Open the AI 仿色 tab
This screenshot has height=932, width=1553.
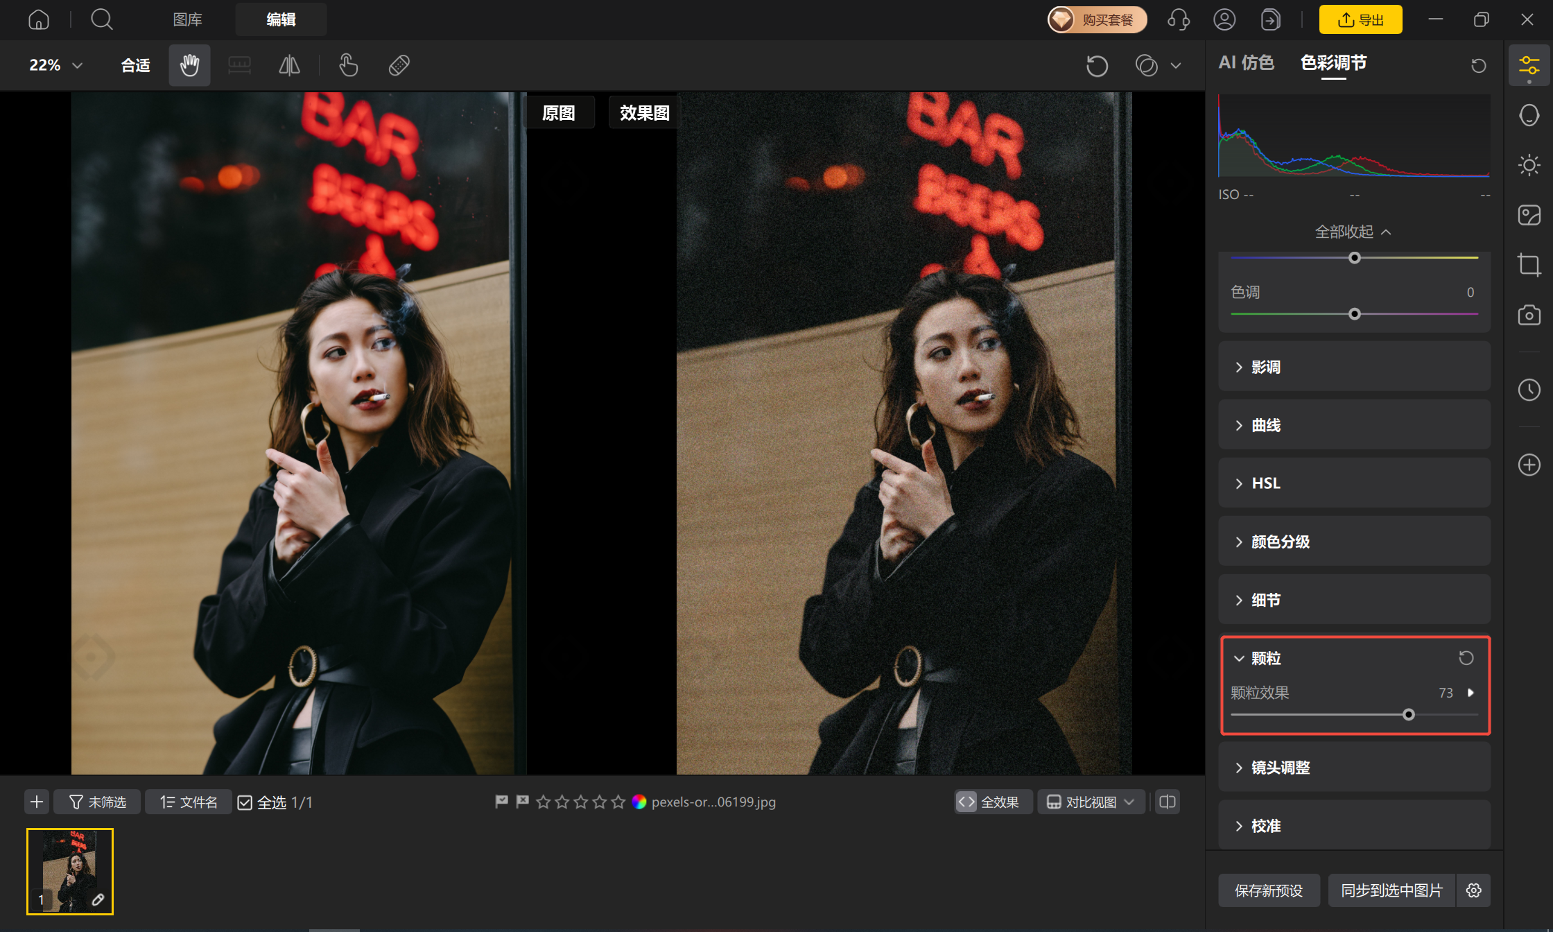click(x=1246, y=63)
